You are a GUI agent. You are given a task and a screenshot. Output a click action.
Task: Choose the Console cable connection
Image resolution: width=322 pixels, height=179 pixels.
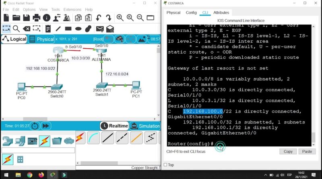tap(93, 138)
